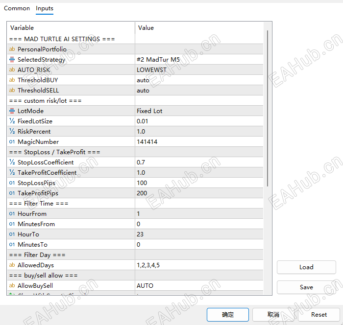The height and width of the screenshot is (325, 343).
Task: Click the string icon beside PersonalPortfolio
Action: [12, 49]
